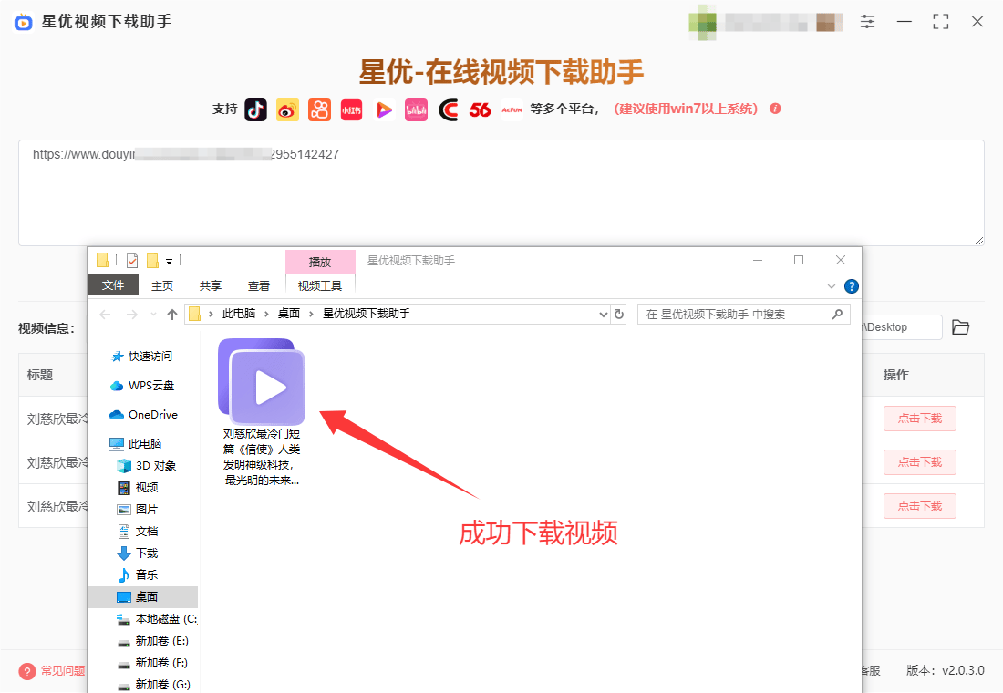Open the address bar history dropdown arrow

[x=603, y=314]
